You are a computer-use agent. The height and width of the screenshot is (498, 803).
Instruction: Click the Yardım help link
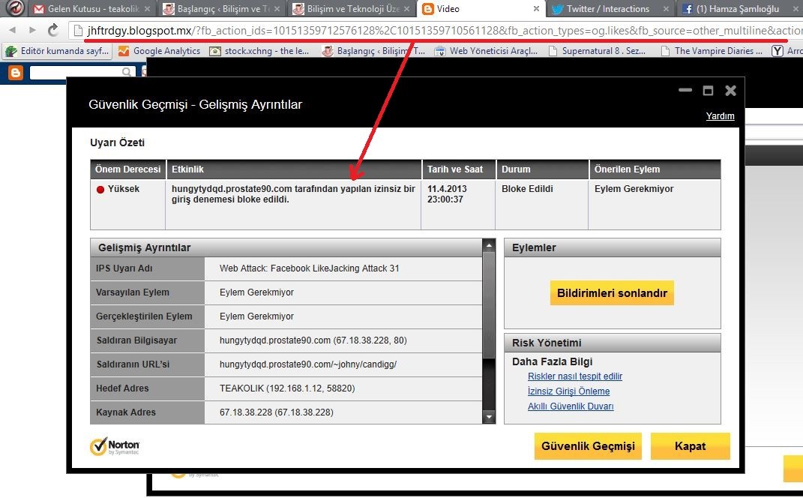point(720,115)
